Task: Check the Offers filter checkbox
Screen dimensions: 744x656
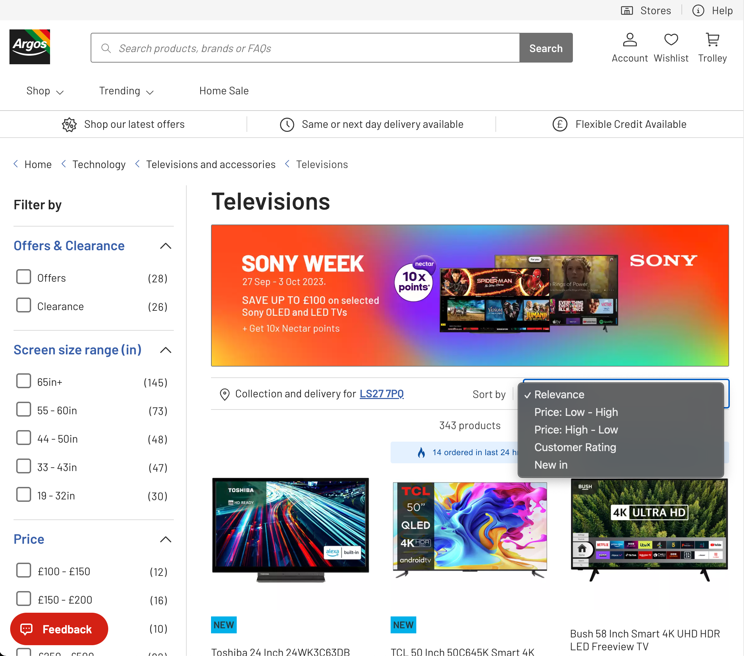Action: [23, 277]
